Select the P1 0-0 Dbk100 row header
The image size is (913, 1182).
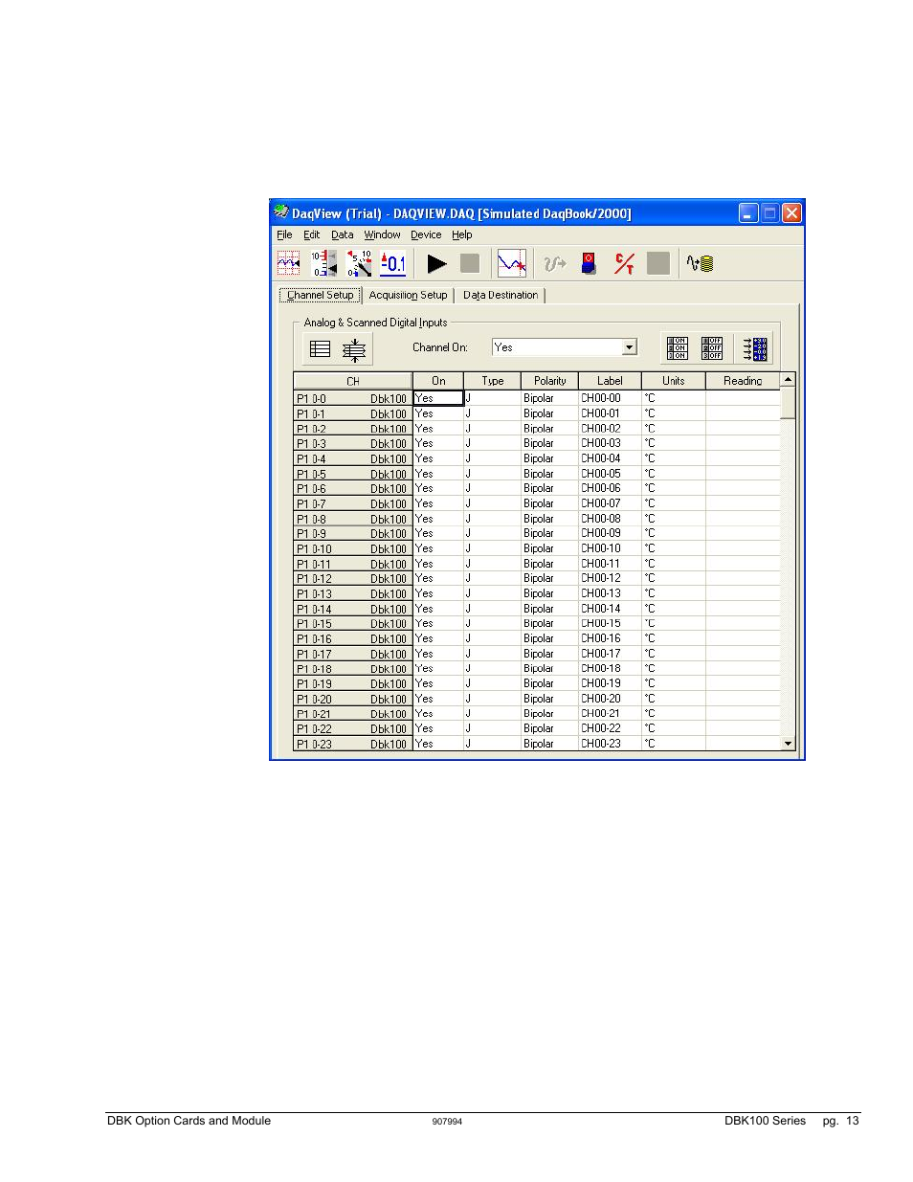[x=352, y=398]
